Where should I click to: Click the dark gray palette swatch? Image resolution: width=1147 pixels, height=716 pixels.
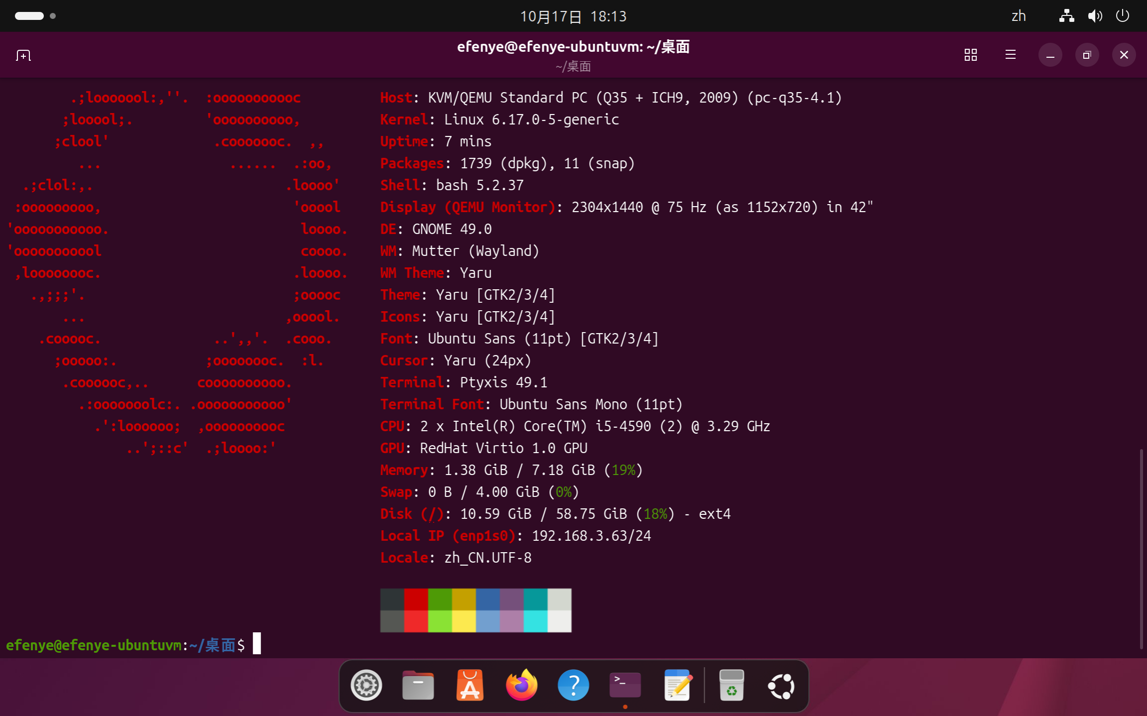[x=392, y=599]
